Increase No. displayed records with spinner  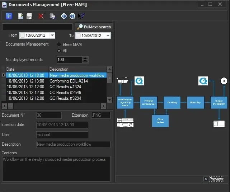pyautogui.click(x=85, y=58)
